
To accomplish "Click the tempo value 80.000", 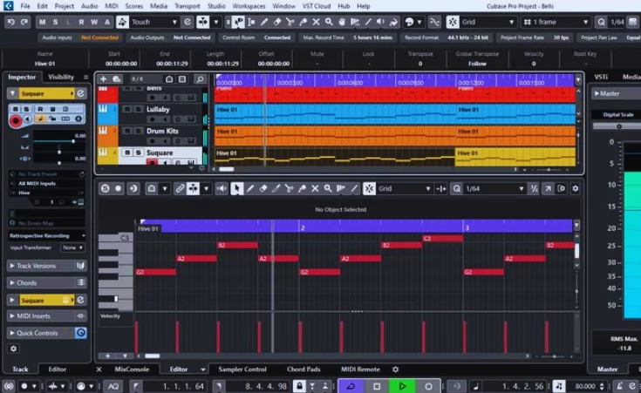I will (x=584, y=386).
